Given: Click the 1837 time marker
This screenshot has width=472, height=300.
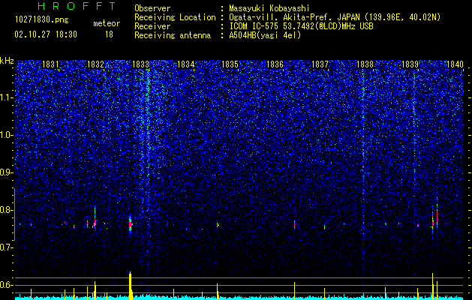Looking at the screenshot, I should pyautogui.click(x=320, y=64).
